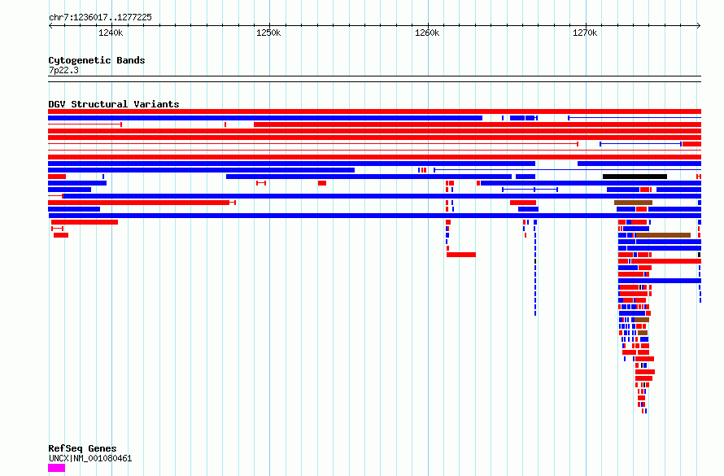Click the thin blue bracketed variant right of 1260k
The image size is (724, 476).
(530, 190)
